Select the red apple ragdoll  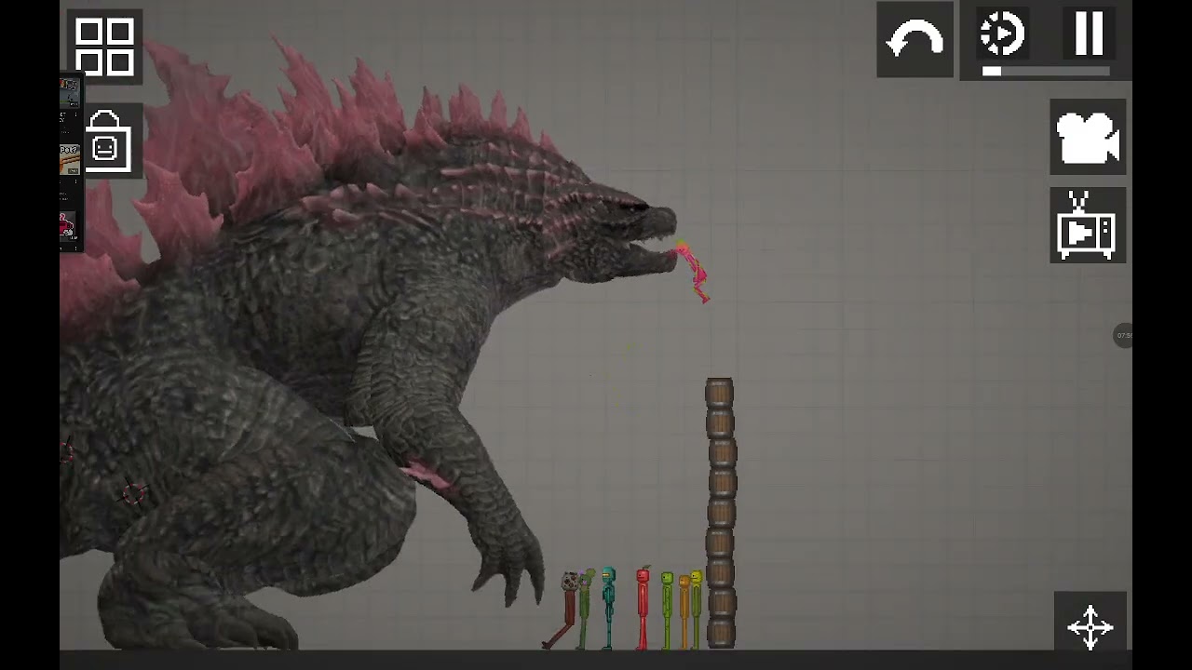point(643,607)
